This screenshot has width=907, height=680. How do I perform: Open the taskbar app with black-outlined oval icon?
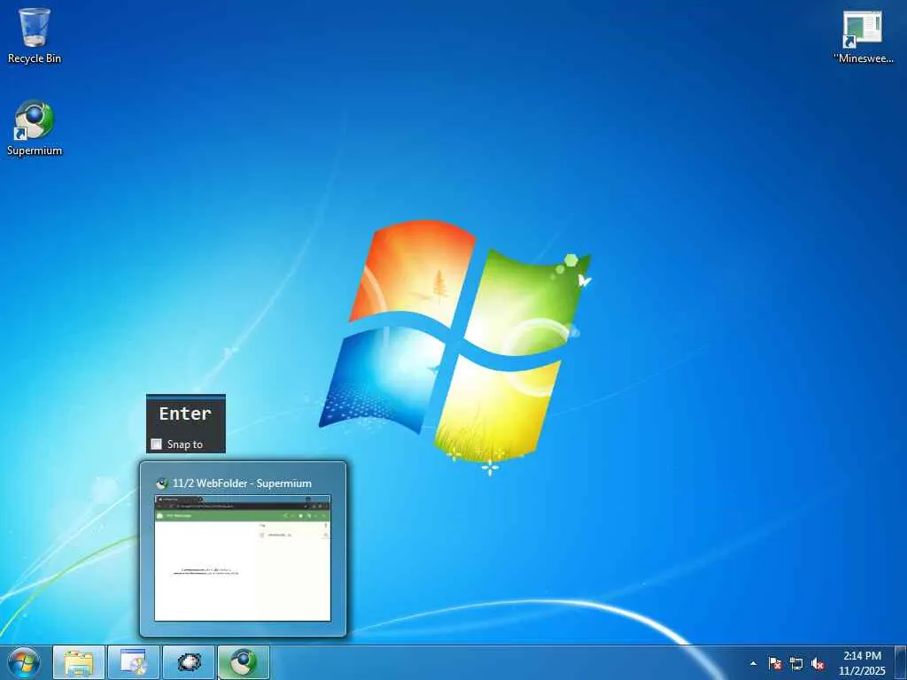(189, 663)
